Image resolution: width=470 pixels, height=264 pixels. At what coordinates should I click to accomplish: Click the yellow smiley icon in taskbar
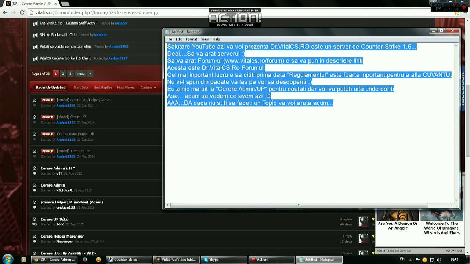[98, 260]
